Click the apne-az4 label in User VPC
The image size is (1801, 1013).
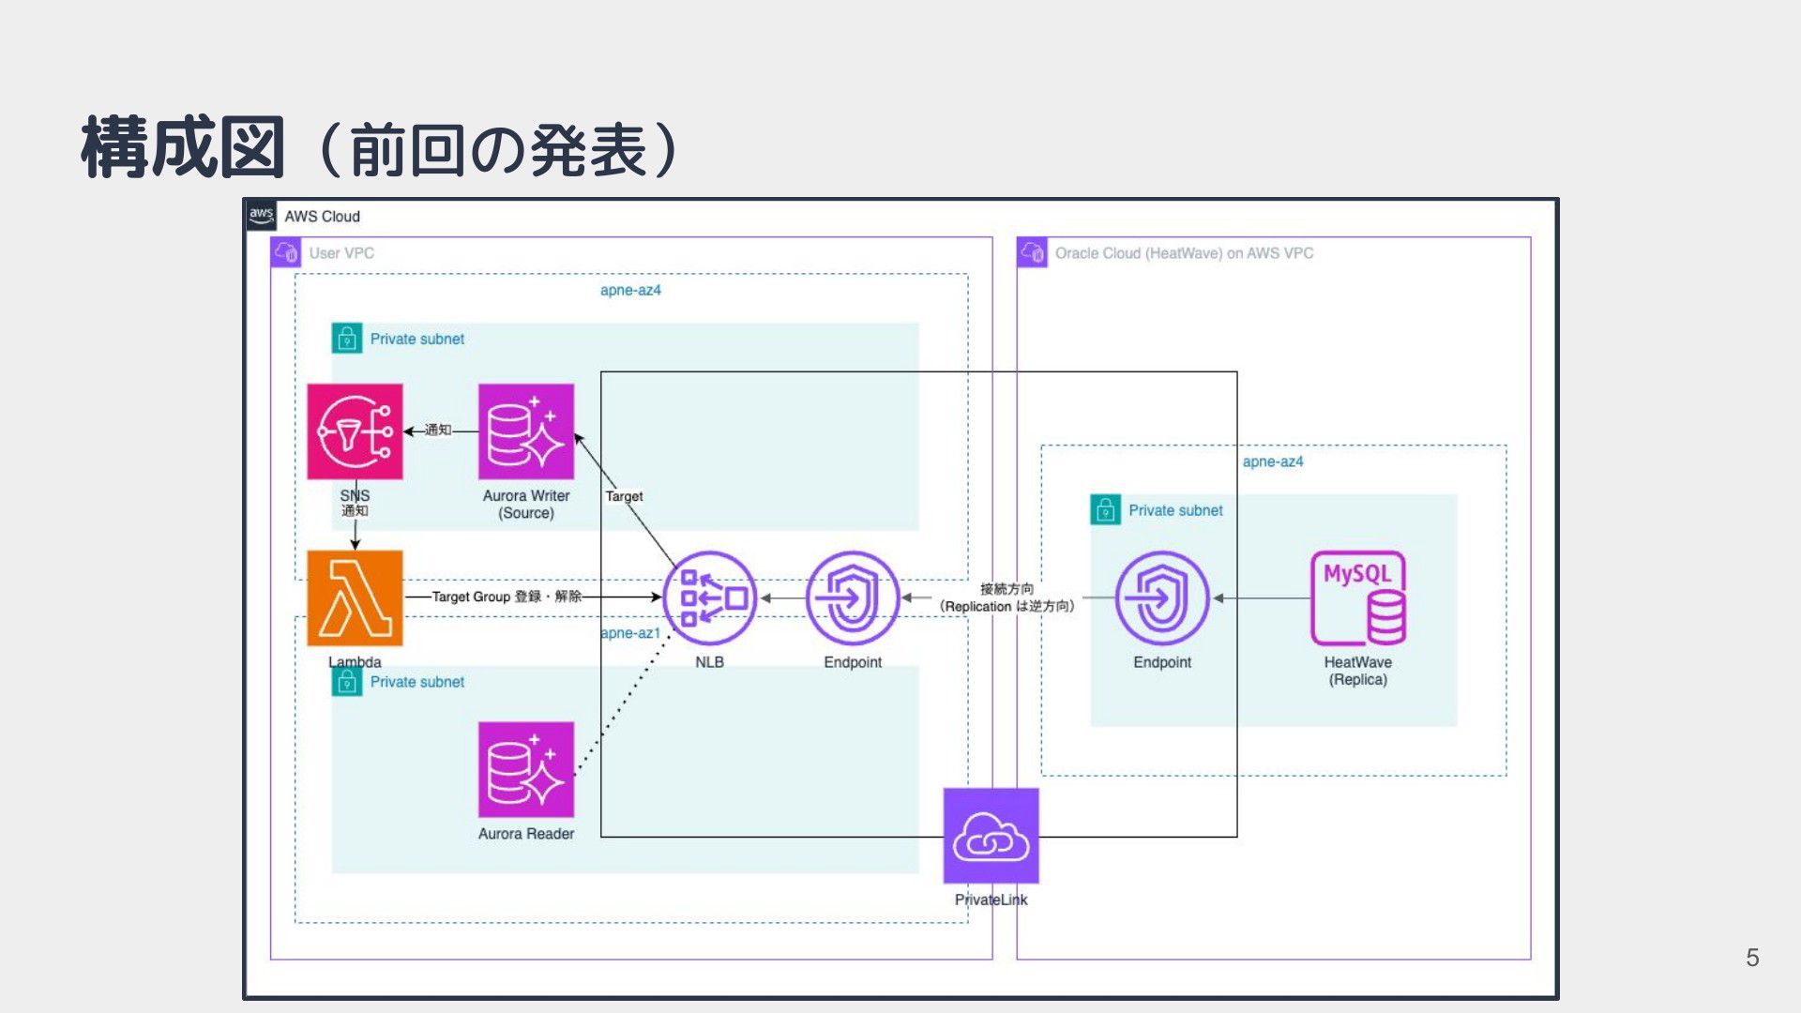coord(630,291)
